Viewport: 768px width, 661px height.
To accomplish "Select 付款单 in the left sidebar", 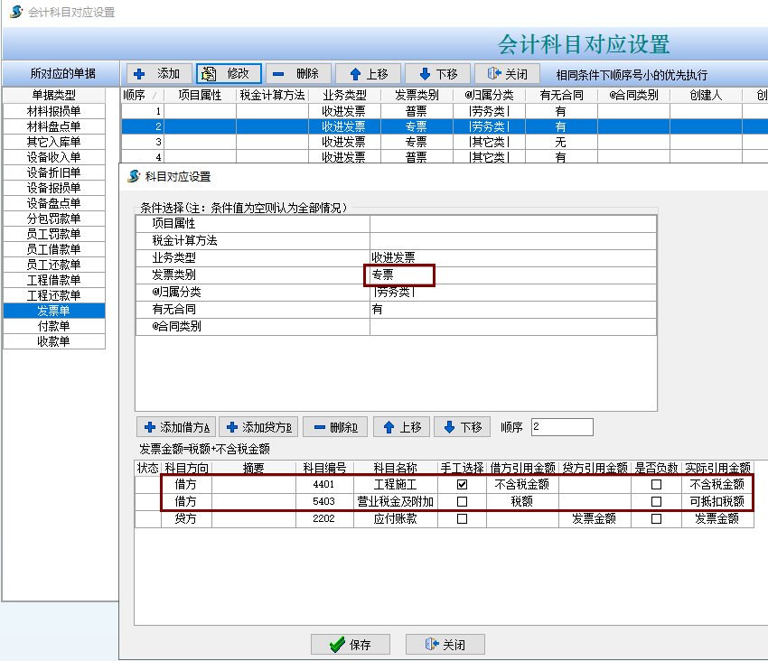I will tap(54, 325).
